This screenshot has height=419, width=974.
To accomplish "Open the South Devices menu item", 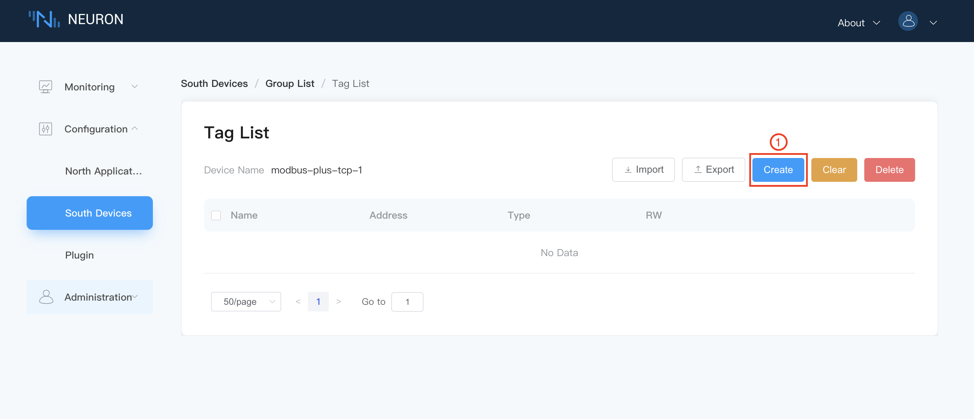I will coord(98,213).
